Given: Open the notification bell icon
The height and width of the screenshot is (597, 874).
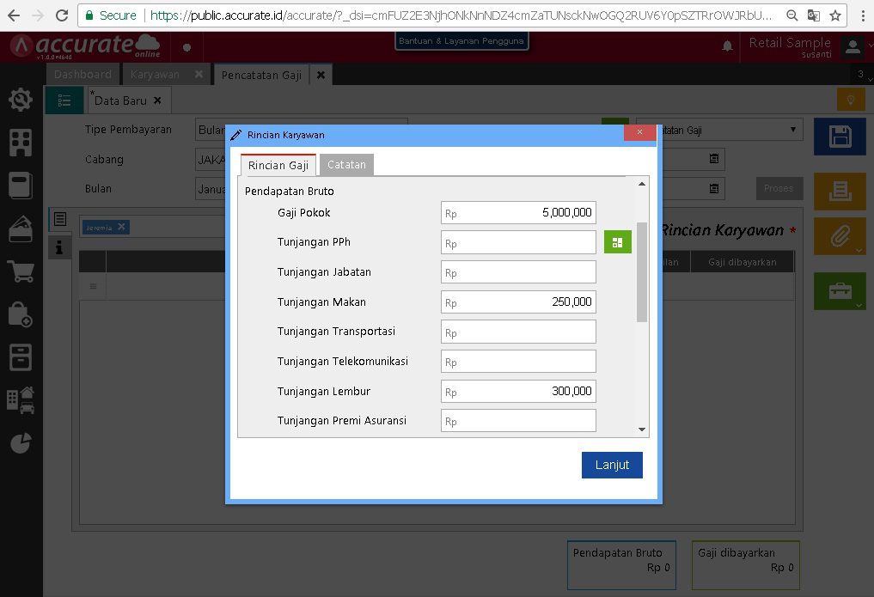Looking at the screenshot, I should [727, 46].
